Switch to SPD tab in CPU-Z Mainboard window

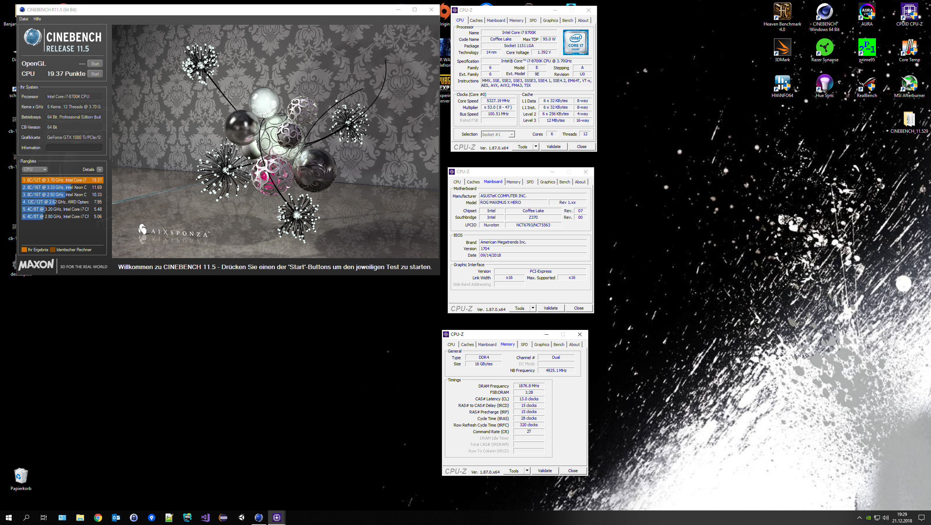tap(530, 182)
